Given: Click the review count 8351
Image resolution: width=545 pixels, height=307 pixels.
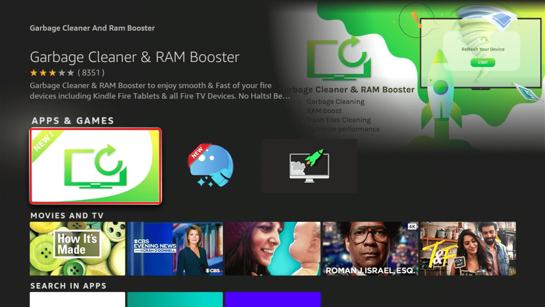Looking at the screenshot, I should [91, 73].
